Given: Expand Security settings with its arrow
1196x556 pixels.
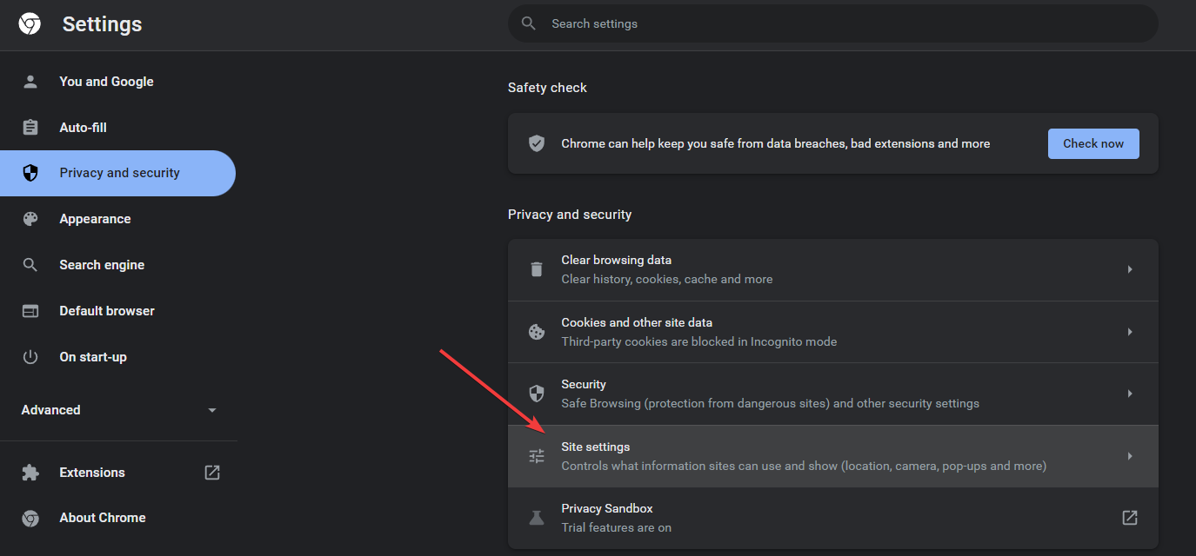Looking at the screenshot, I should [1130, 394].
